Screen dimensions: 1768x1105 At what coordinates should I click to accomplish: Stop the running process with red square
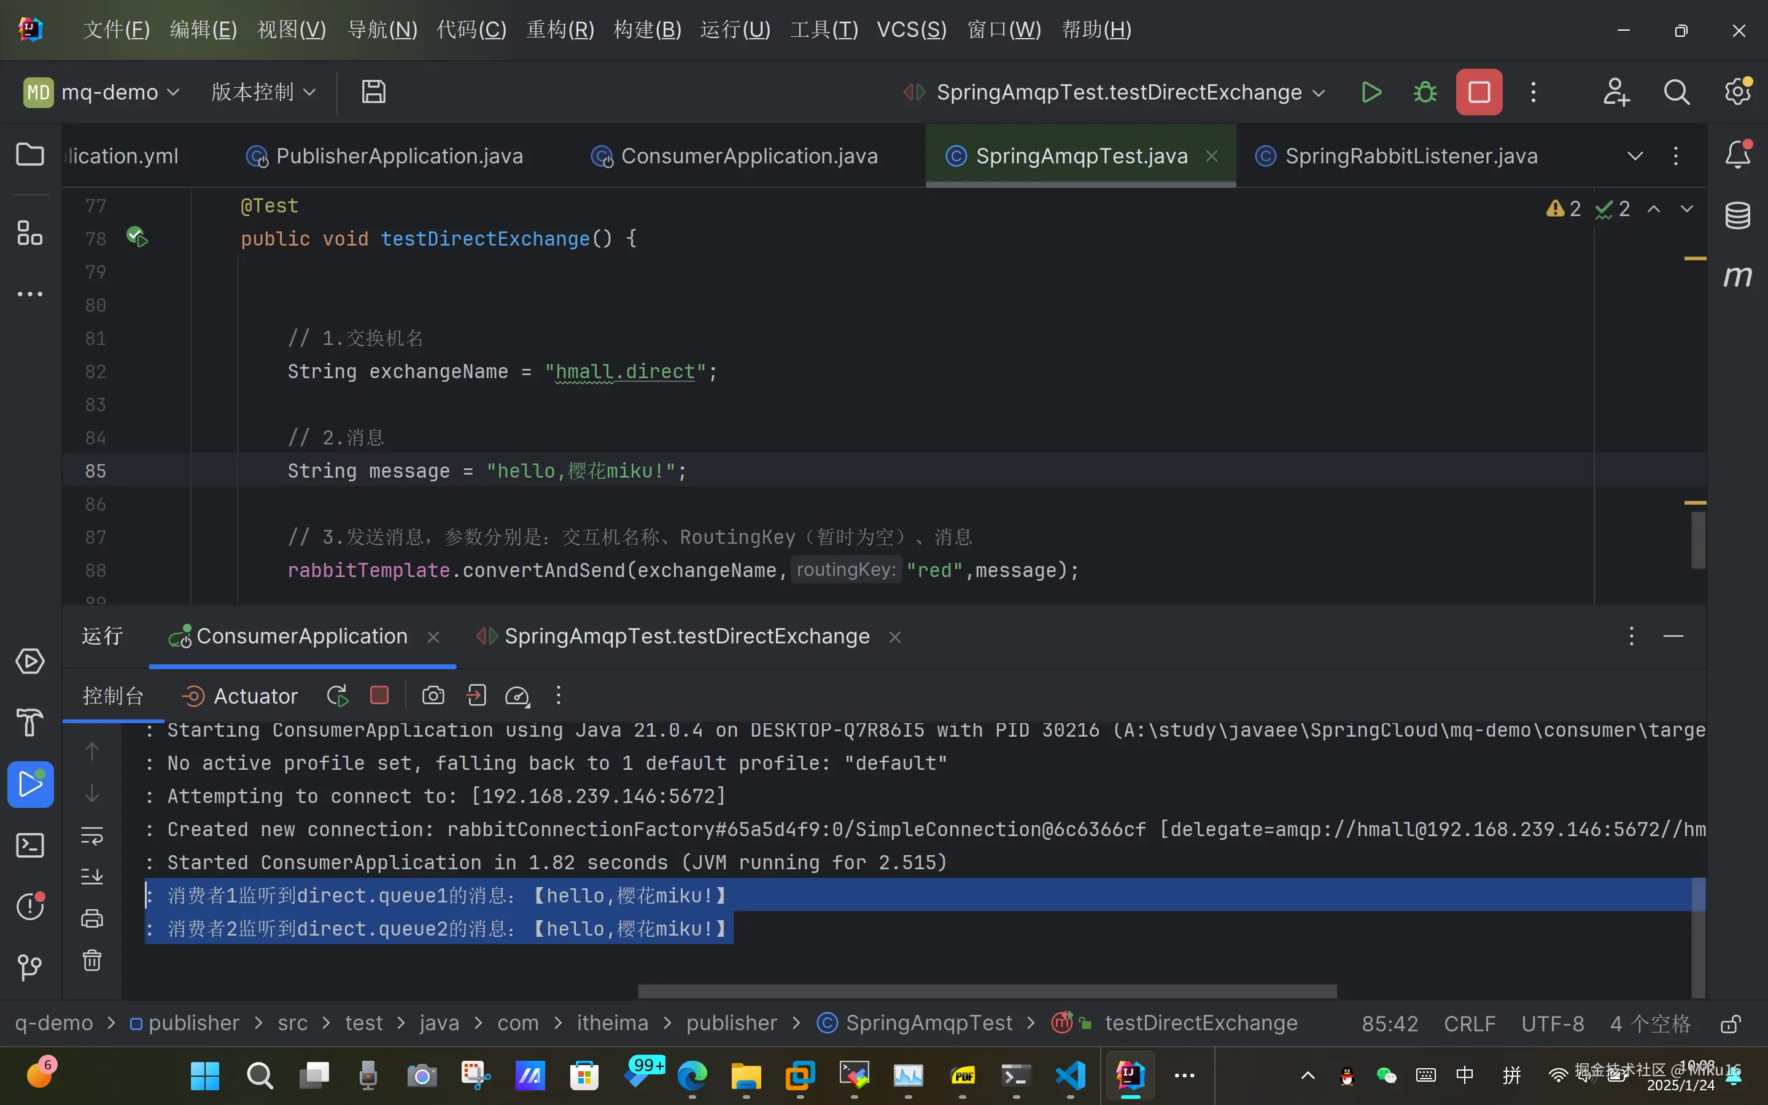tap(1479, 92)
